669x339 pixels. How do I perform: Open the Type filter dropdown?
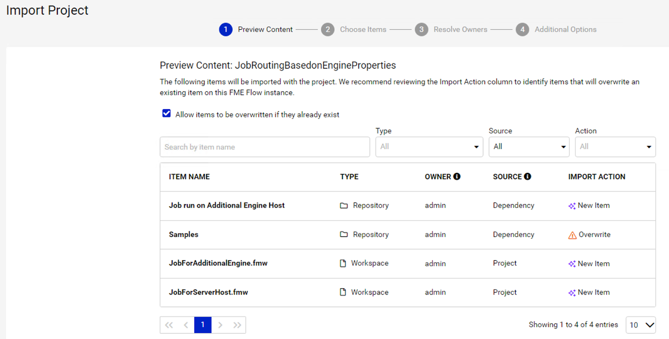pos(429,147)
